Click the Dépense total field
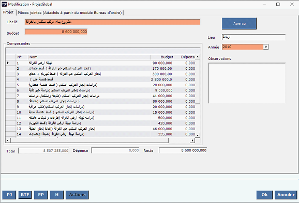299x203 pixels. click(115, 151)
